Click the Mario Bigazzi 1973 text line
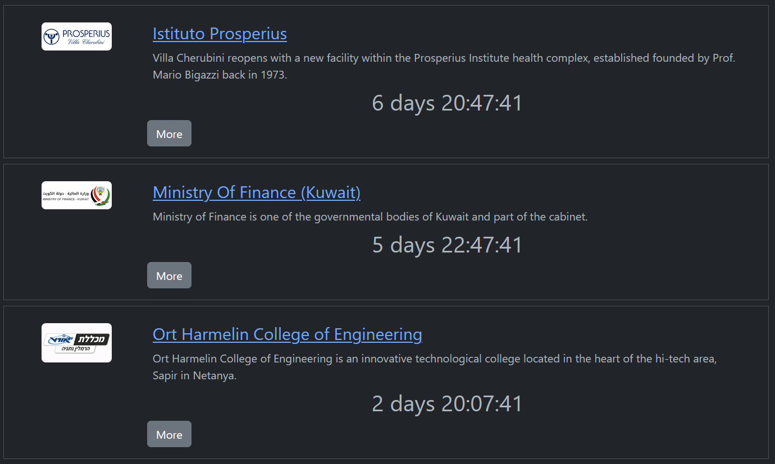This screenshot has height=464, width=775. pyautogui.click(x=220, y=75)
